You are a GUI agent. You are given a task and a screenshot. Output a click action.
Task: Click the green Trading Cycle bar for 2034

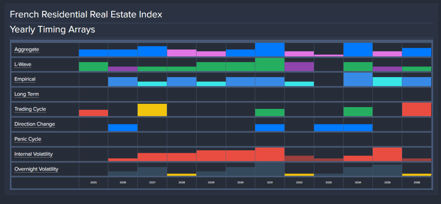coord(358,111)
